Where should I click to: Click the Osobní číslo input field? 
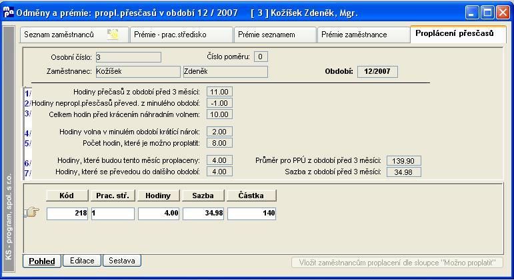129,57
